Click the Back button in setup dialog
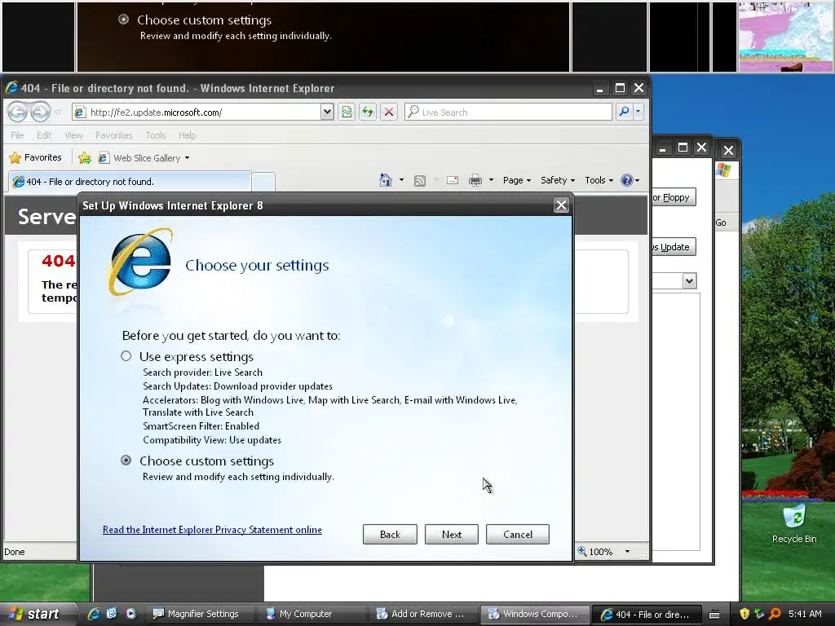 coord(390,535)
